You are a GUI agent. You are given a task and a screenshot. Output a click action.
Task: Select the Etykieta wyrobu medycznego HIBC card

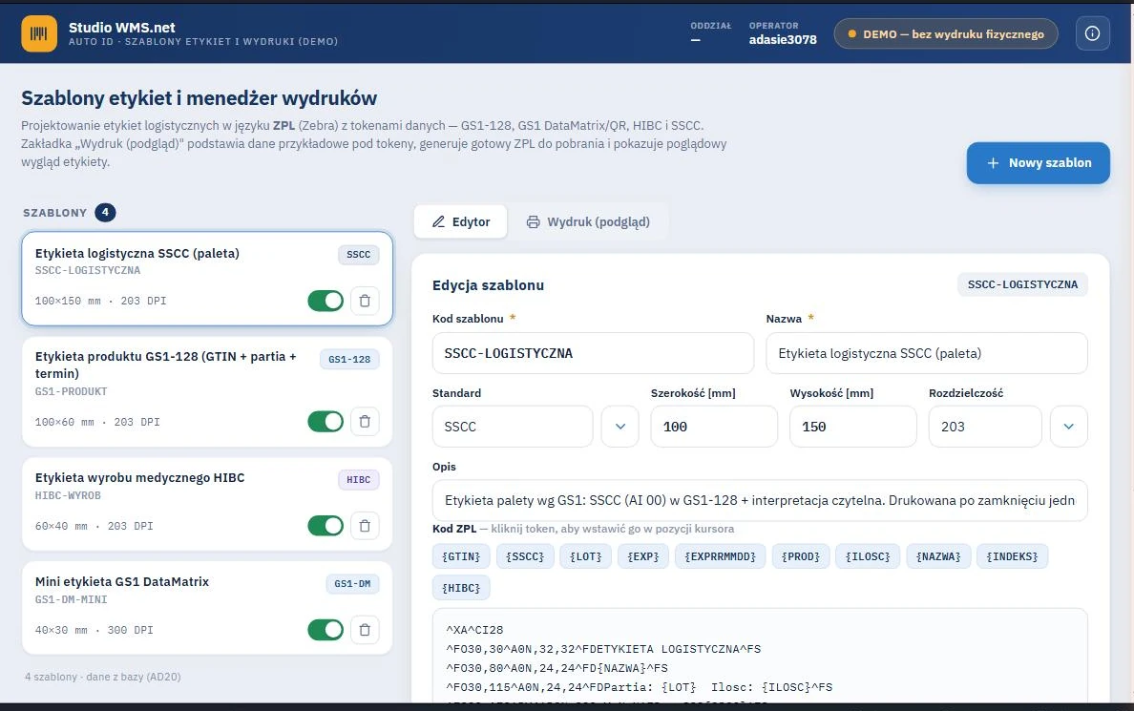207,503
